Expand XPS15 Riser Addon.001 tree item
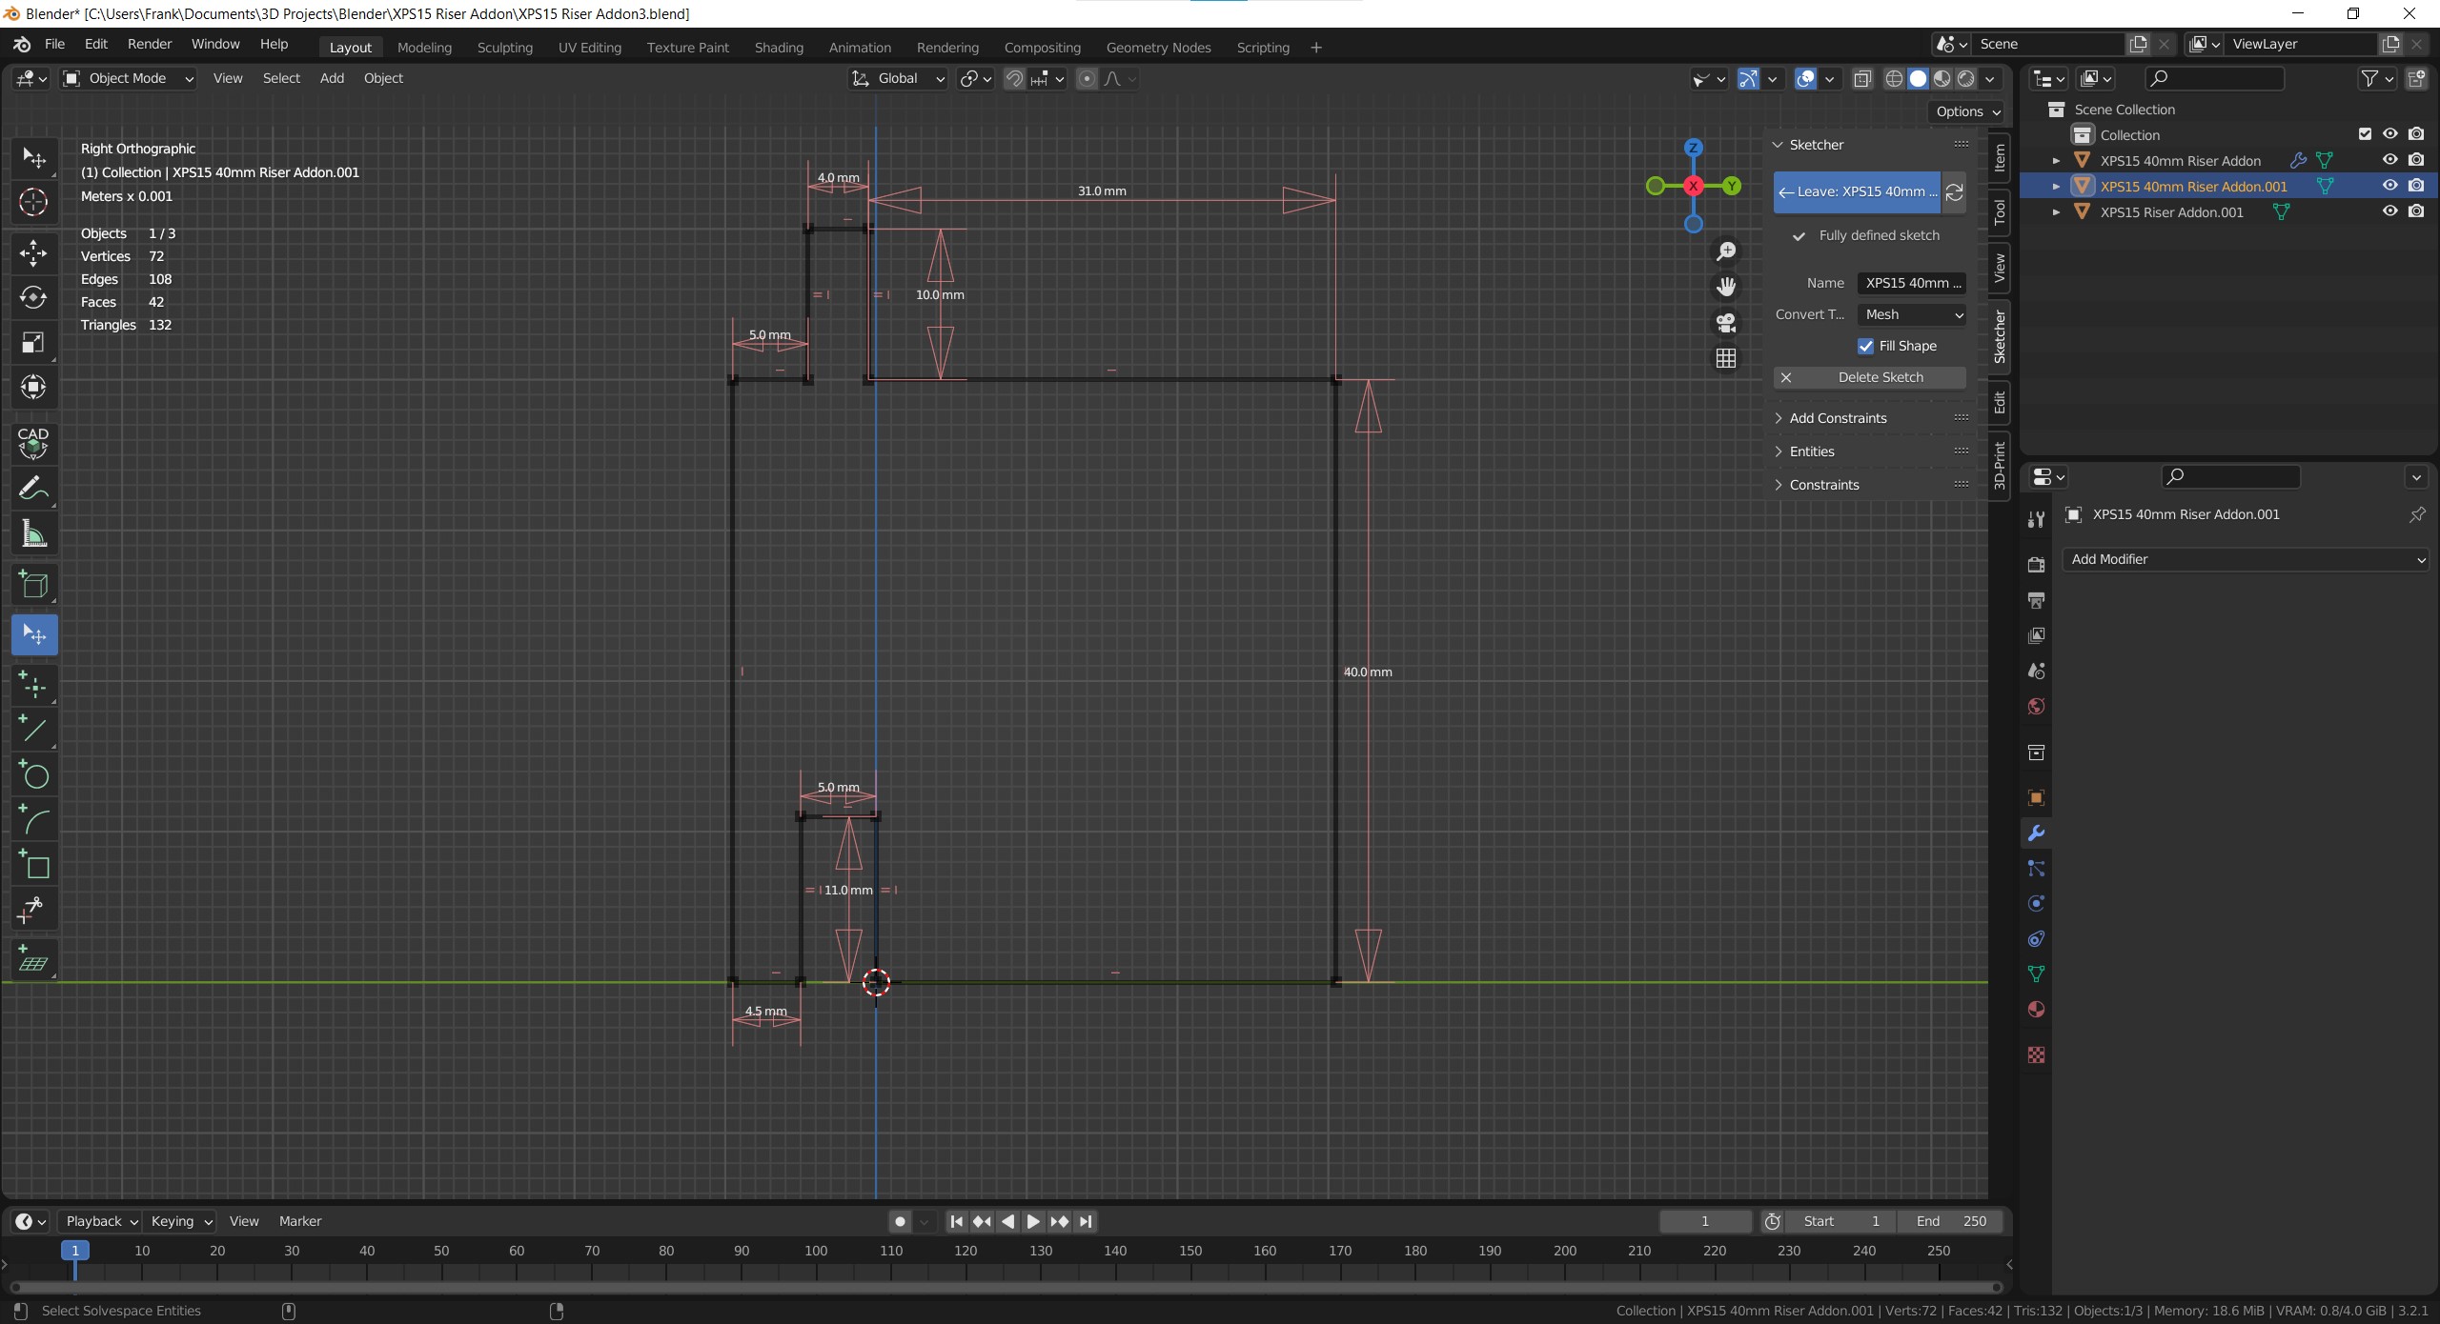 pyautogui.click(x=2056, y=212)
